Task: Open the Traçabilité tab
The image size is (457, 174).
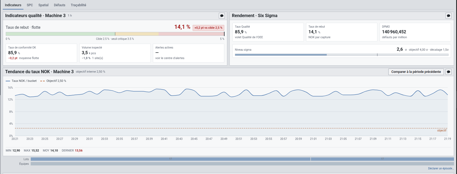Action: (78, 5)
